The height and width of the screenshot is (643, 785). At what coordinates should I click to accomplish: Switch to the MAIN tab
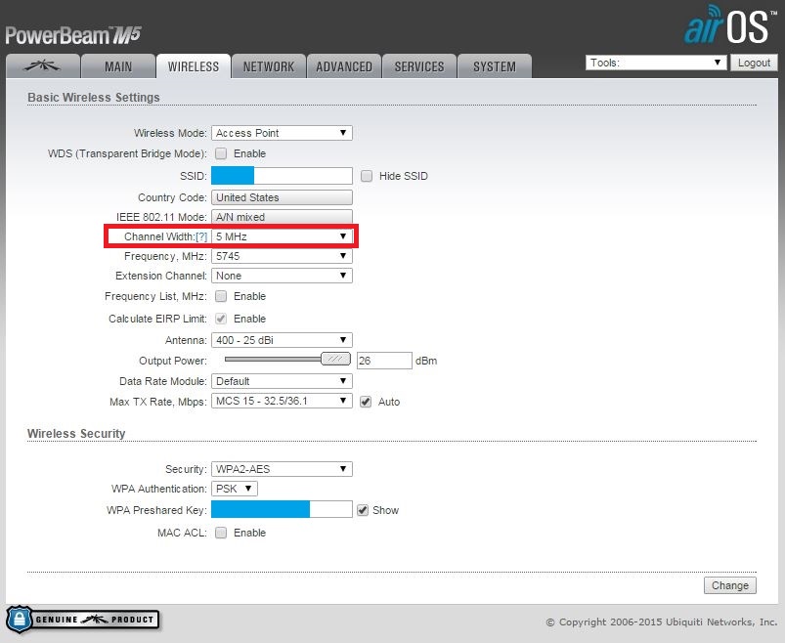pos(118,66)
